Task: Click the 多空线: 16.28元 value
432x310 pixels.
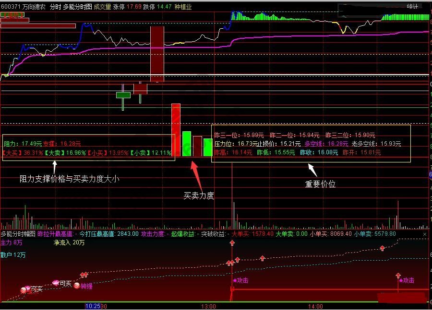Action: [x=326, y=144]
